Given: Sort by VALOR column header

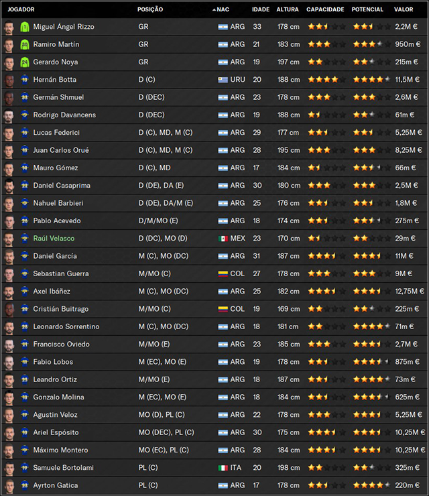Looking at the screenshot, I should coord(404,9).
